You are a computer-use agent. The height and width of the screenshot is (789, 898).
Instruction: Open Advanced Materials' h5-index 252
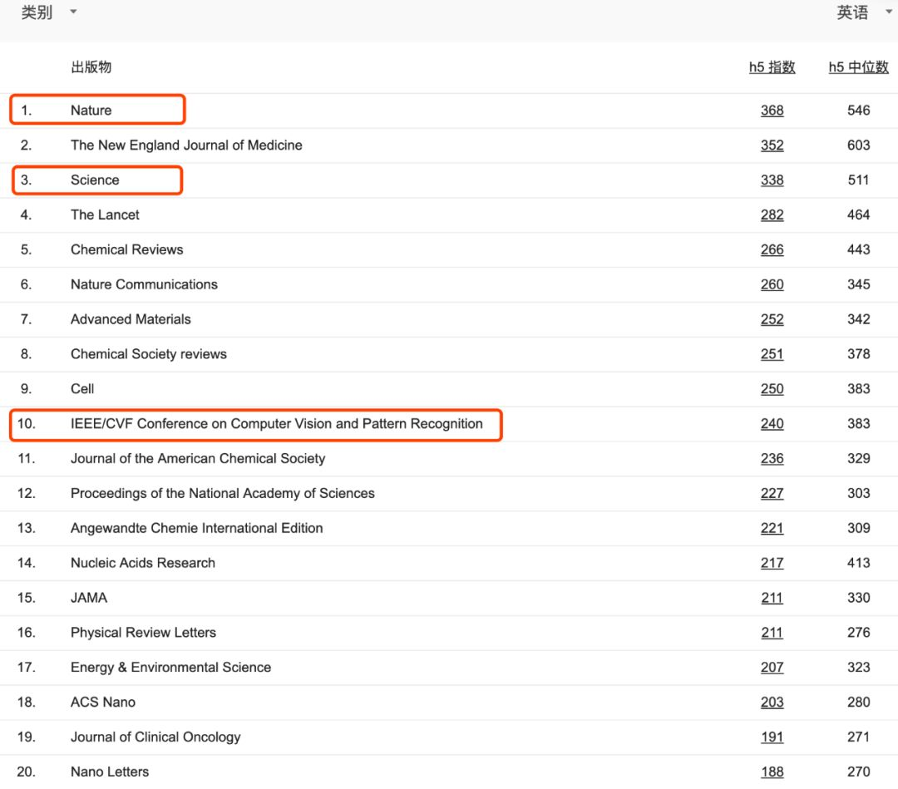772,320
